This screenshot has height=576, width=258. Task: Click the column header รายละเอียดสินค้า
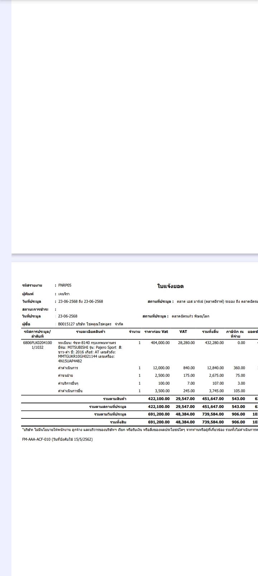91,331
